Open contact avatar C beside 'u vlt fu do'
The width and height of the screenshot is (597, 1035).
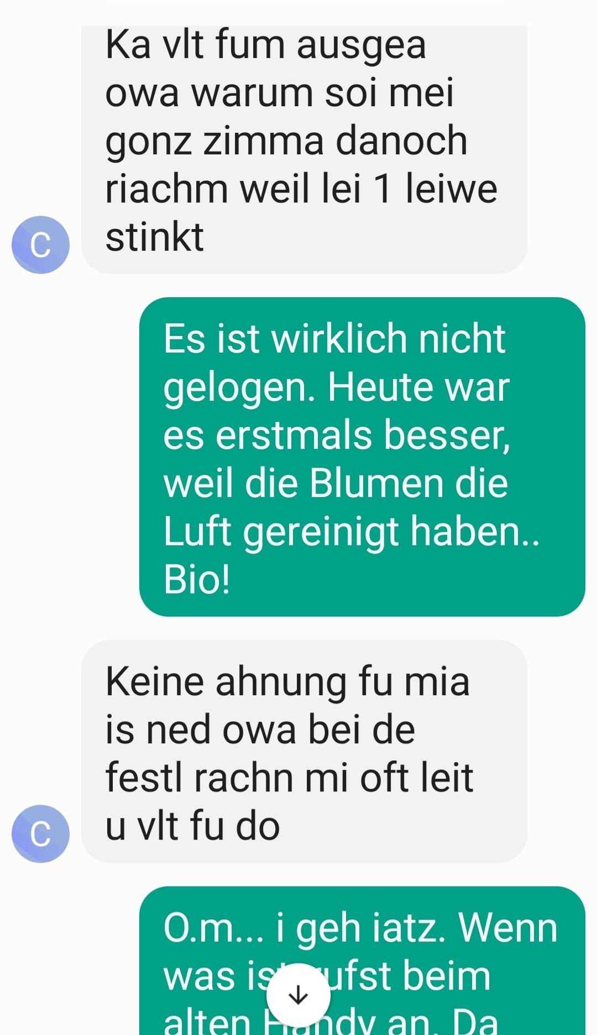click(x=40, y=834)
